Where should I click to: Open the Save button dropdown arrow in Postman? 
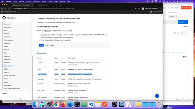click(x=176, y=17)
